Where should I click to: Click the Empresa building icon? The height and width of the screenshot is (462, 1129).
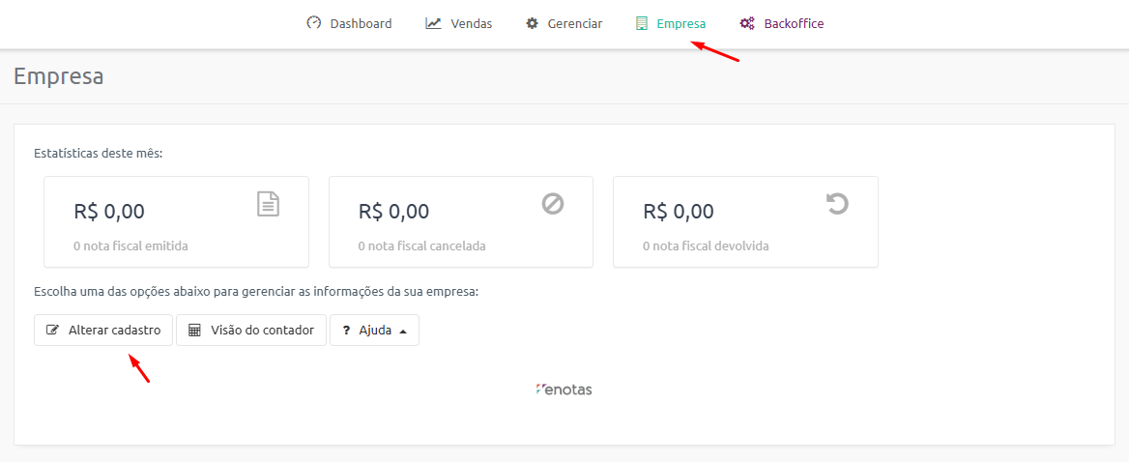[x=642, y=23]
